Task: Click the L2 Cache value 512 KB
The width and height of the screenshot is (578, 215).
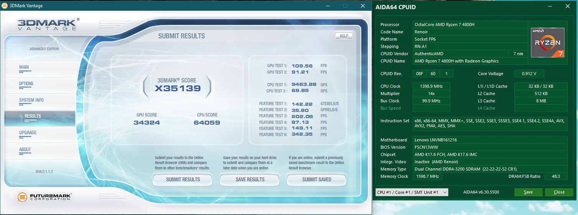Action: pyautogui.click(x=541, y=94)
